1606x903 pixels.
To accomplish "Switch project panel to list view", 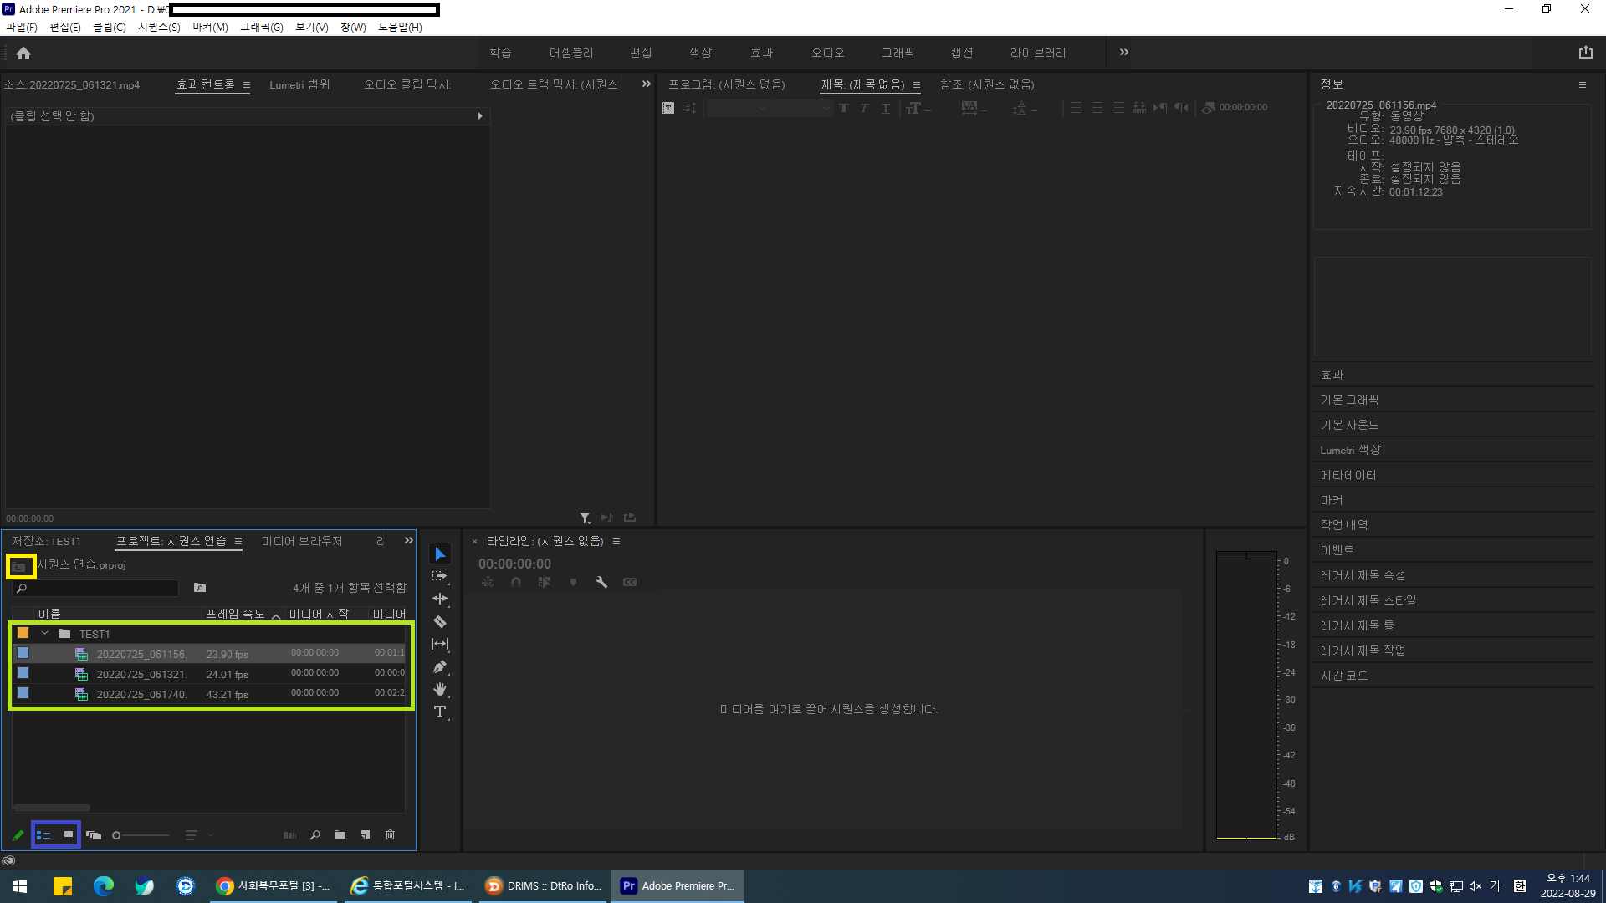I will [x=43, y=834].
